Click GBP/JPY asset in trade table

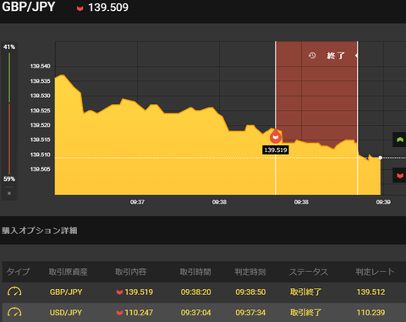[x=66, y=292]
